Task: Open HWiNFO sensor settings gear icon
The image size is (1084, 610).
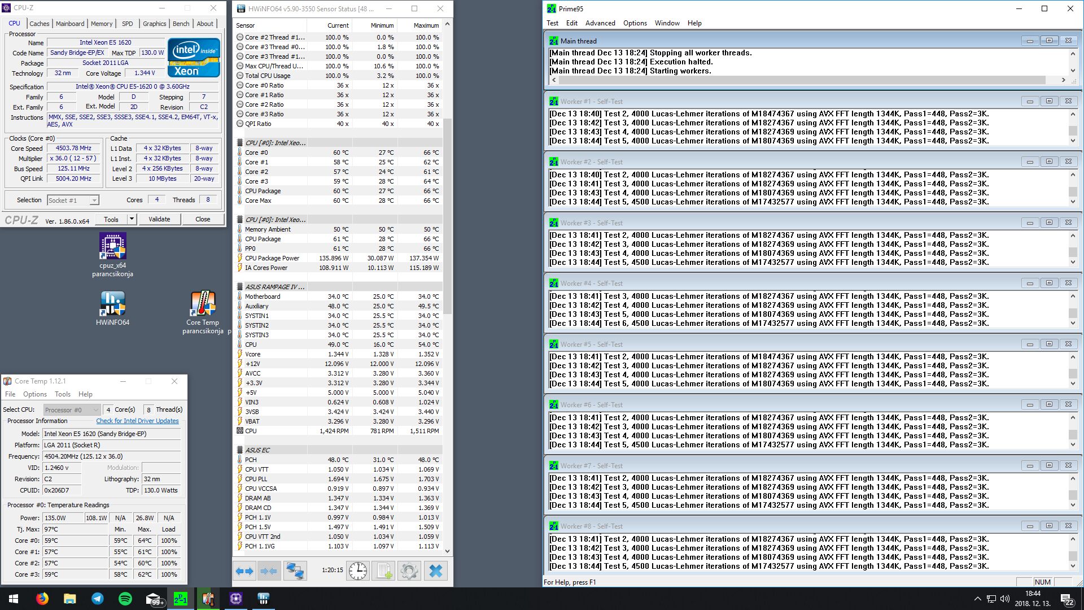Action: coord(409,571)
